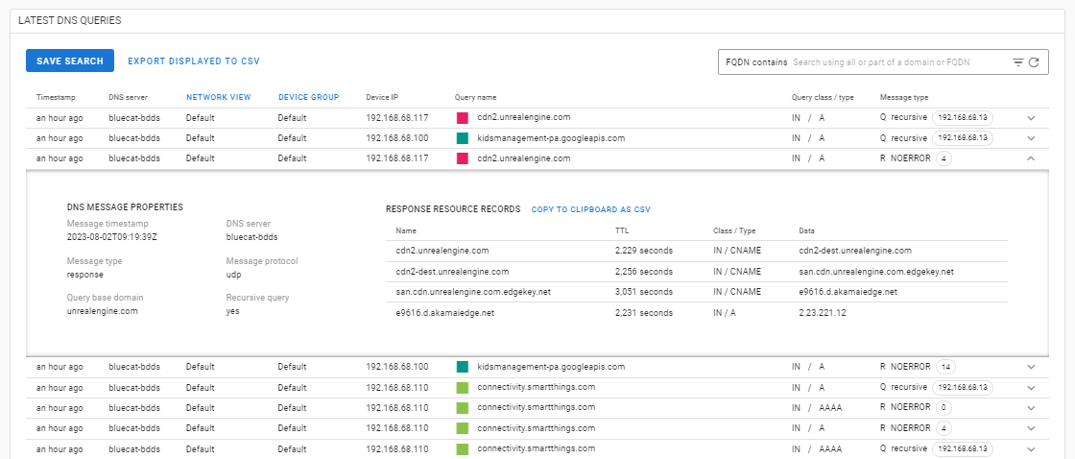Sort by Device Group column header
The width and height of the screenshot is (1075, 459).
(x=308, y=97)
